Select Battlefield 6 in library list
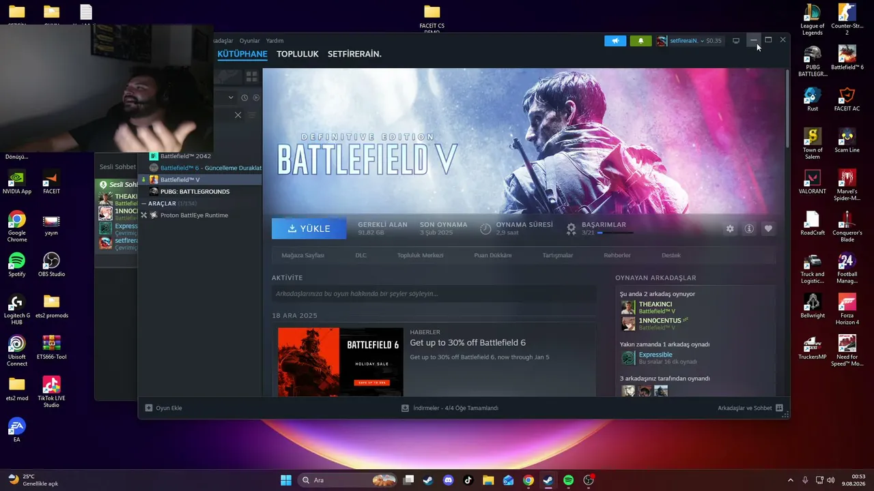874x491 pixels. (x=201, y=168)
